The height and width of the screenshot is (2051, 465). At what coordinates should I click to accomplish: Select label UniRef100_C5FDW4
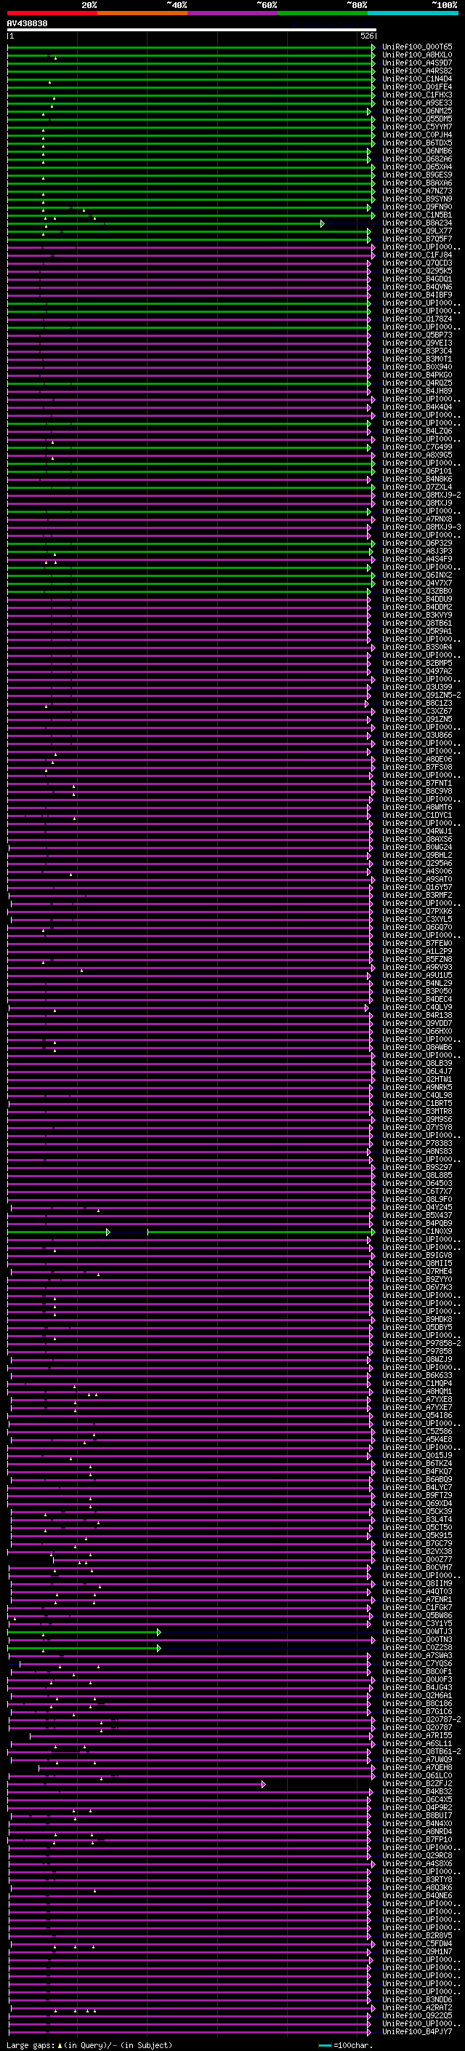417,1944
